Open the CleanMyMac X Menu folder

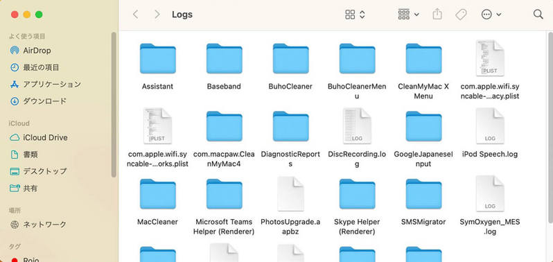click(x=423, y=58)
